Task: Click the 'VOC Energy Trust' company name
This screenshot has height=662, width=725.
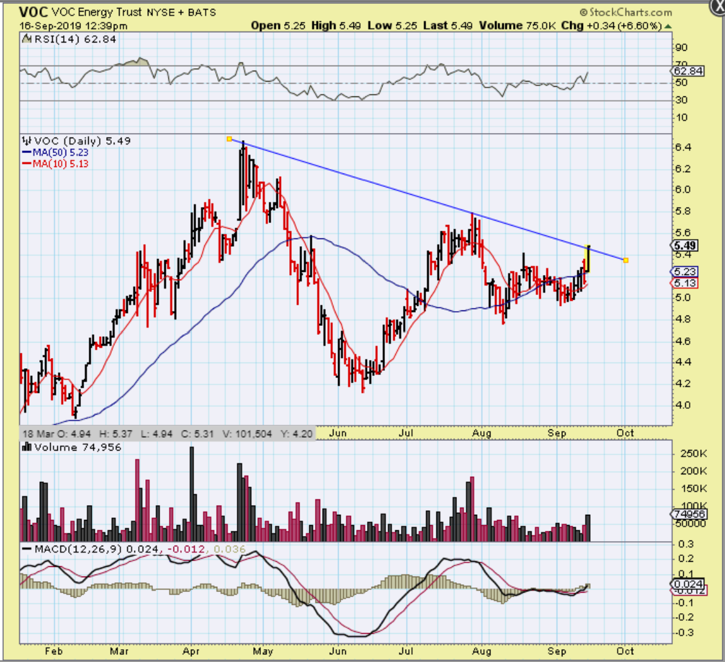Action: coord(96,12)
